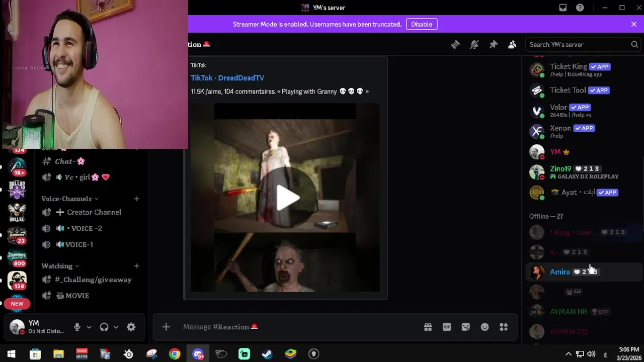Open Ticket King app member
Viewport: 644px width, 362px height.
(x=583, y=70)
